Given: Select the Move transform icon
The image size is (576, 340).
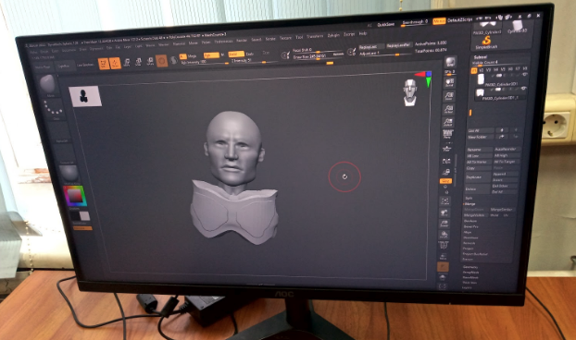Looking at the screenshot, I should click(x=127, y=62).
